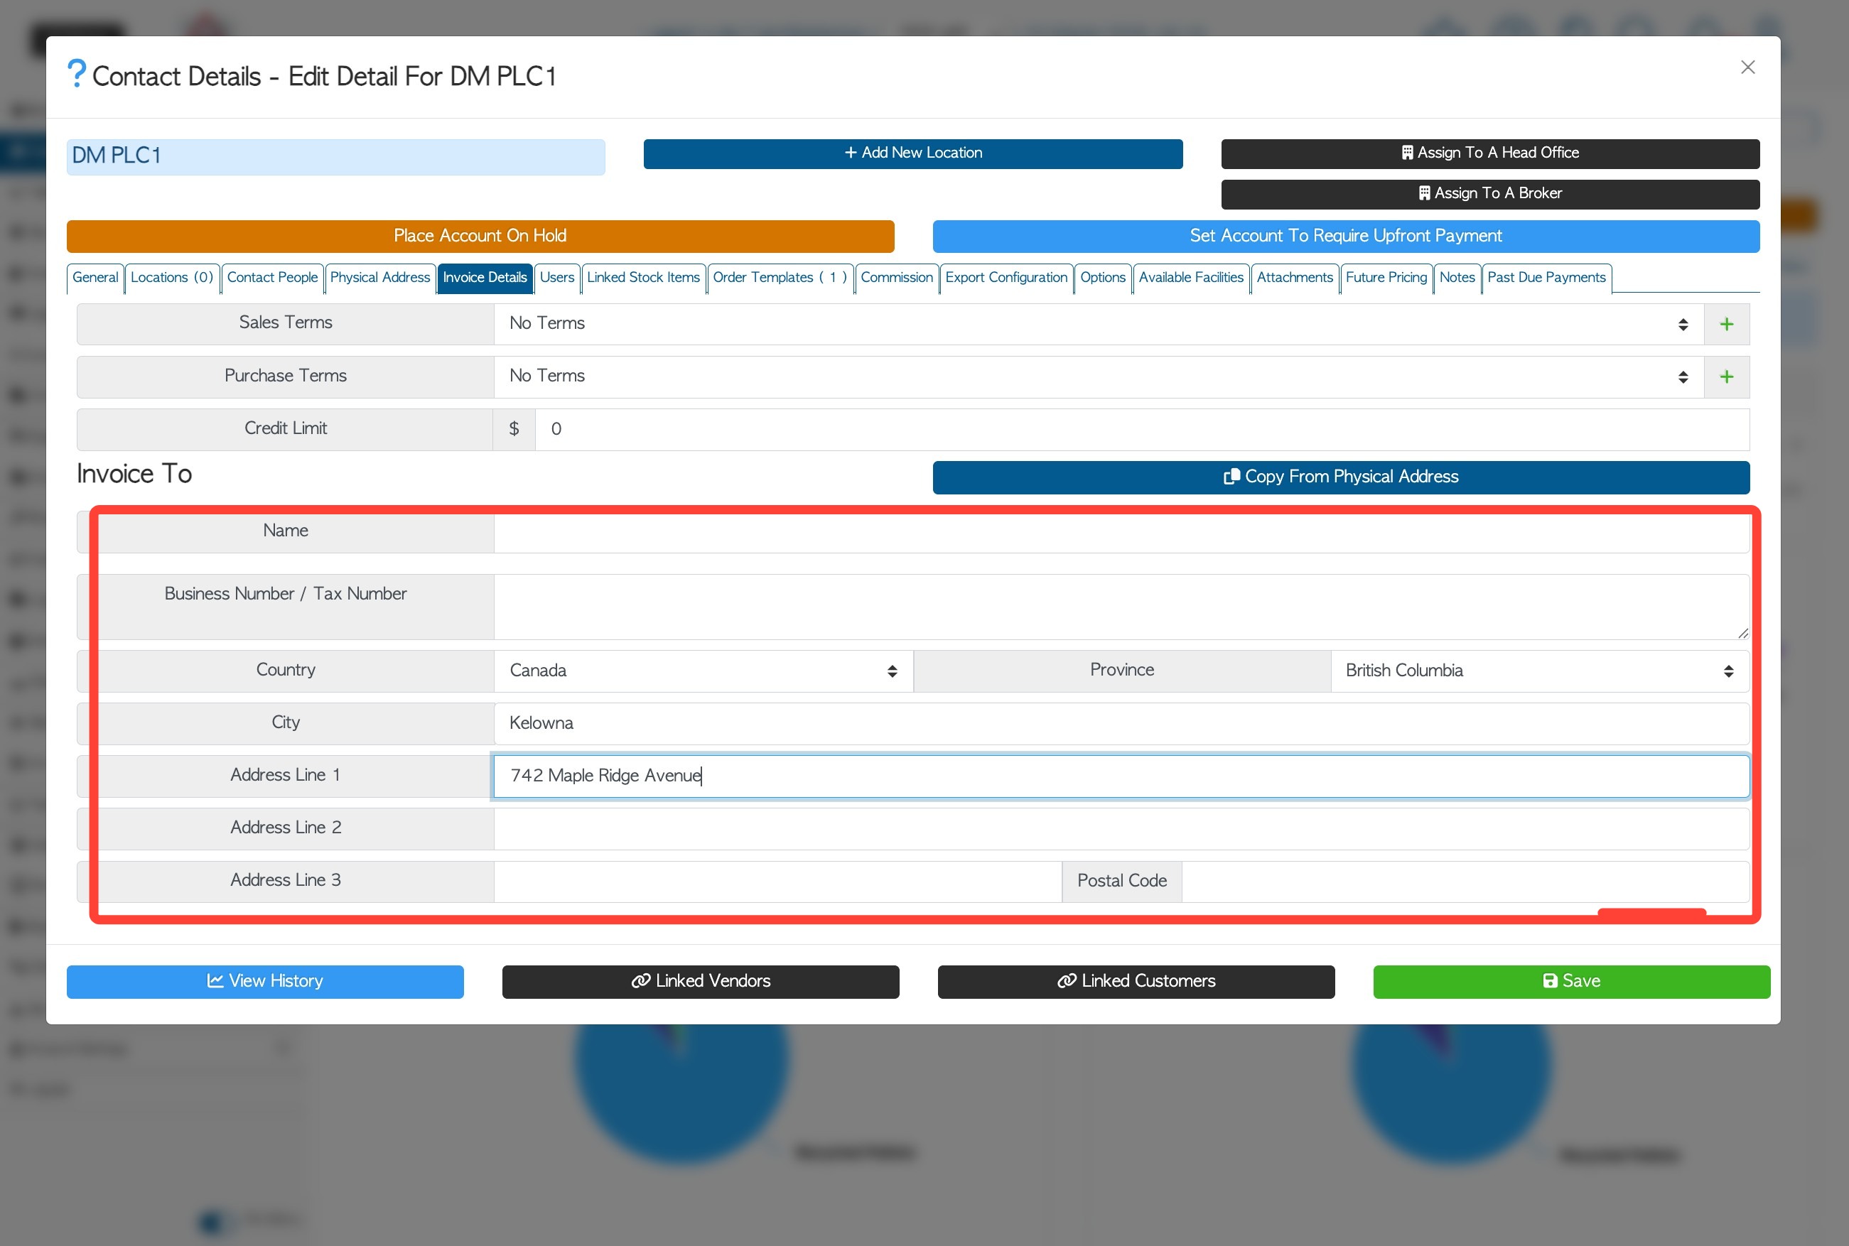Expand the Province dropdown showing British Columbia

tap(1538, 671)
